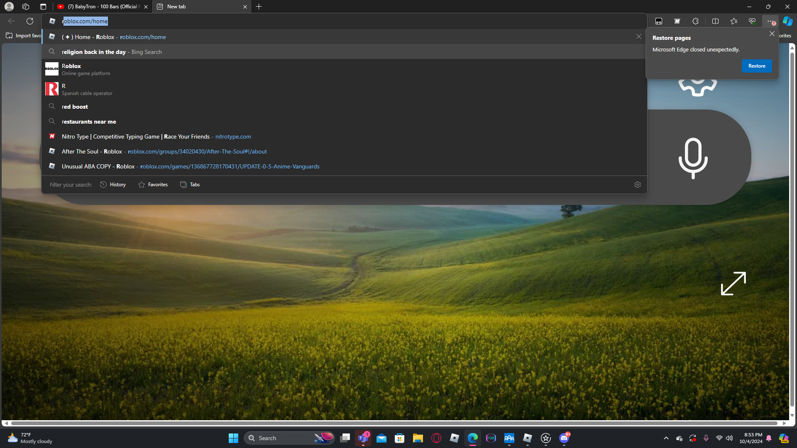The height and width of the screenshot is (448, 797).
Task: Open the volume speaker tray icon
Action: coord(729,438)
